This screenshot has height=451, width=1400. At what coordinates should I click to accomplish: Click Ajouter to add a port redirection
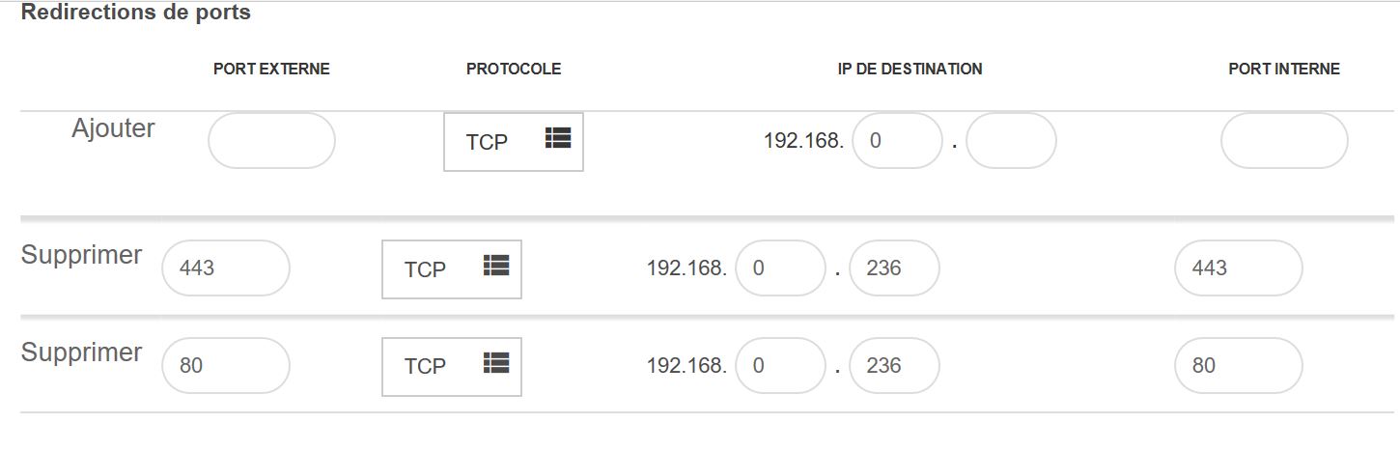click(113, 128)
